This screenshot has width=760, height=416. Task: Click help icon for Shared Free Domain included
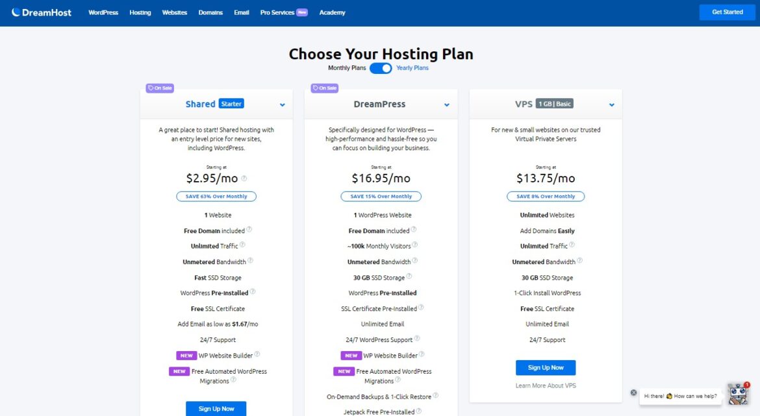(249, 230)
